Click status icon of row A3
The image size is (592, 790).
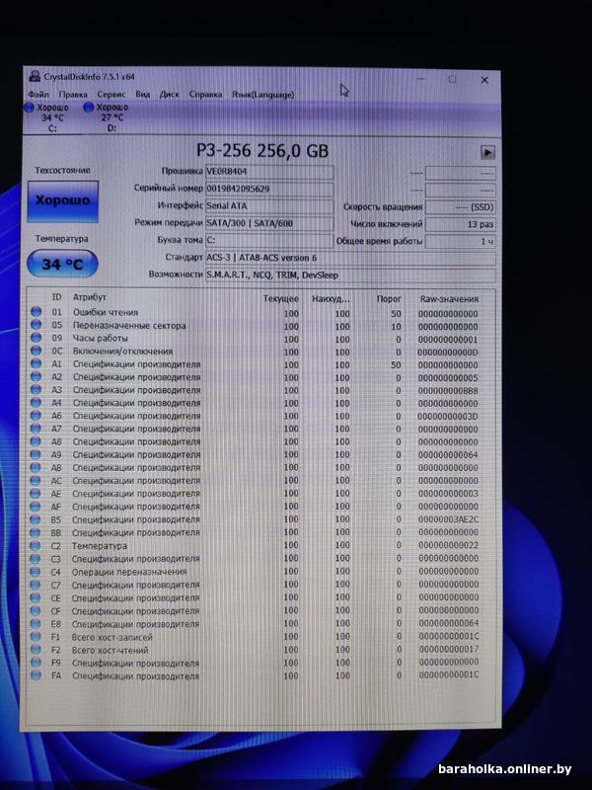[x=36, y=389]
